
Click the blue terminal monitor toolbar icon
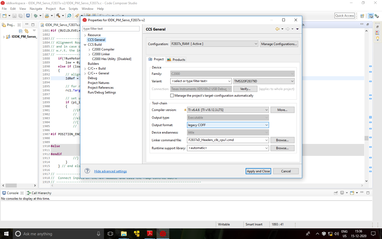click(x=28, y=16)
